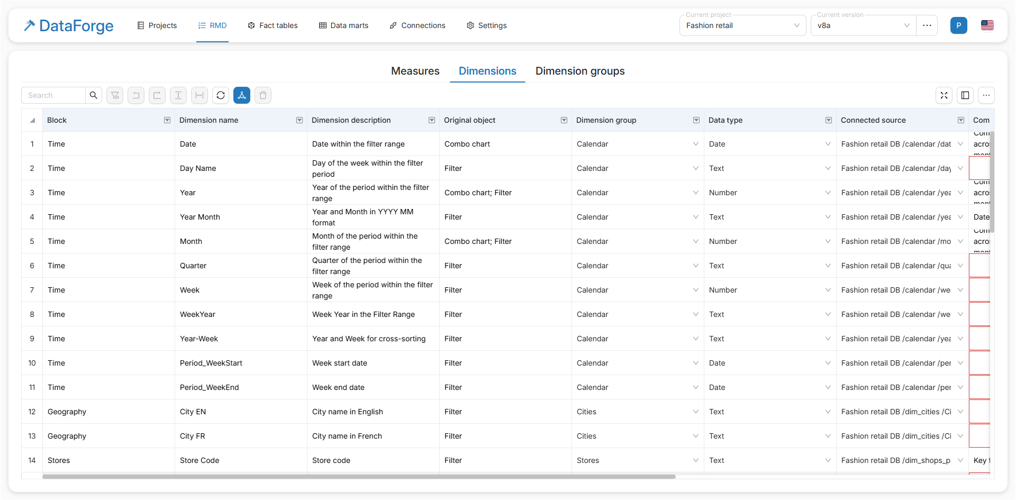The width and height of the screenshot is (1016, 500).
Task: Click the clear filters funnel icon
Action: [x=115, y=95]
